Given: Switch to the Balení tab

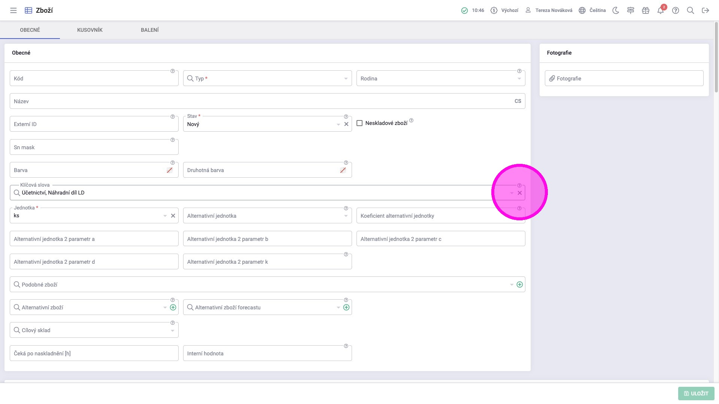Looking at the screenshot, I should 150,30.
